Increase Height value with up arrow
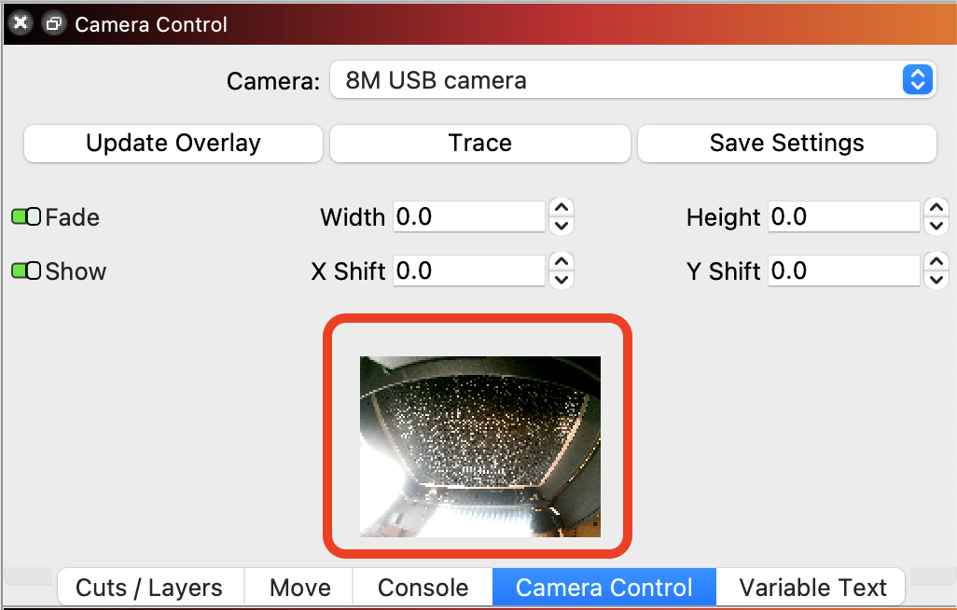957x610 pixels. (x=936, y=208)
